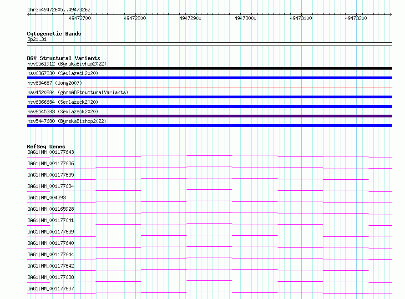Viewport: 405px width, 299px height.
Task: Open transcript DAG1|NM_001177638
Action: coord(51,277)
